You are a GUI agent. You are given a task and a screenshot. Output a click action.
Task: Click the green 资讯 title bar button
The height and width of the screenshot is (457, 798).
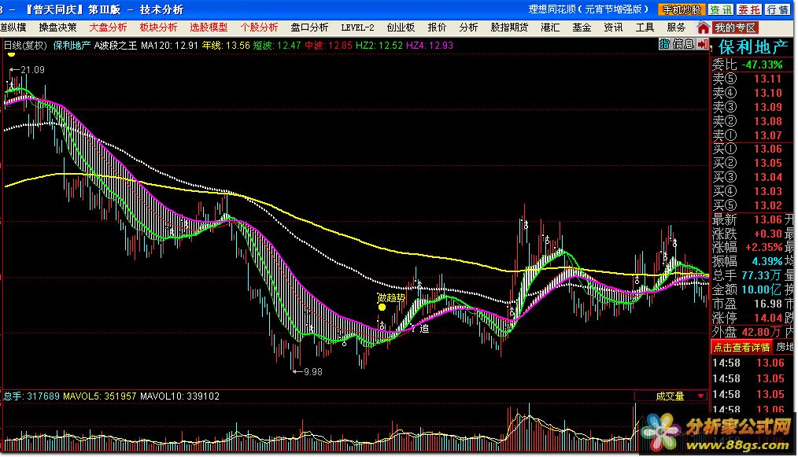tap(721, 9)
